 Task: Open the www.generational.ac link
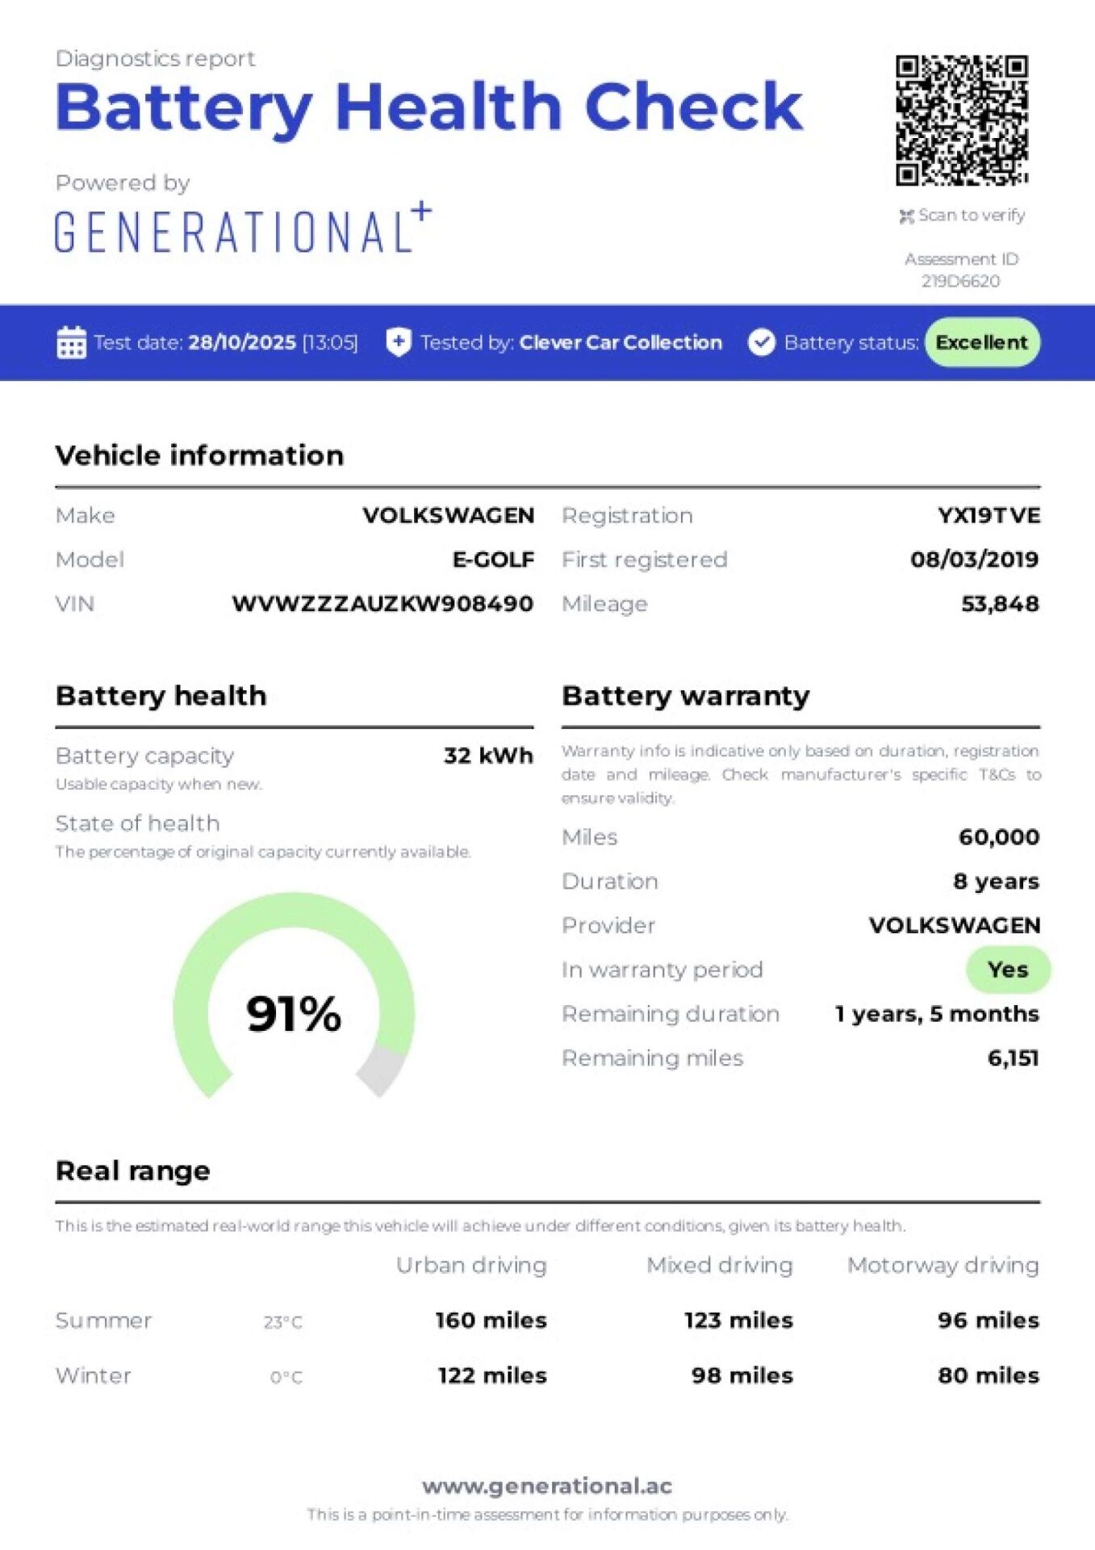[547, 1486]
